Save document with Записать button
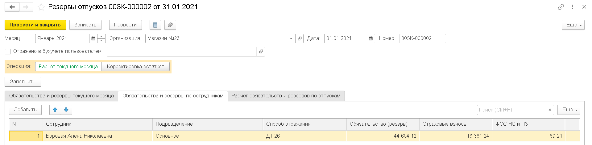The image size is (592, 145). pos(85,25)
